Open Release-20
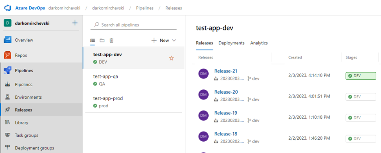 click(226, 92)
